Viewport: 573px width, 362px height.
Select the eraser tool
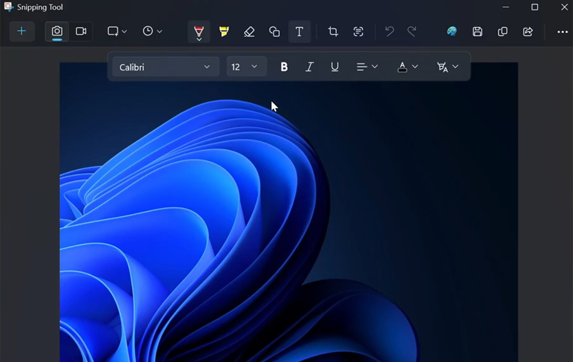pyautogui.click(x=249, y=31)
